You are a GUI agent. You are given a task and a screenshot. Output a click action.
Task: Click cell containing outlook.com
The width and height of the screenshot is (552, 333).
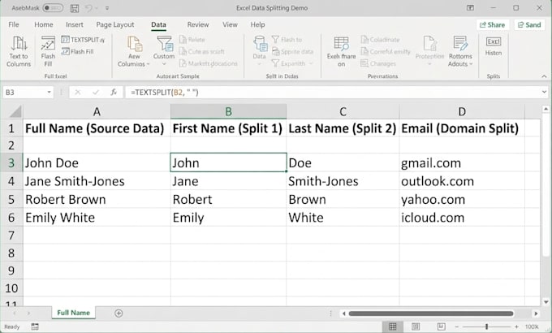click(462, 181)
